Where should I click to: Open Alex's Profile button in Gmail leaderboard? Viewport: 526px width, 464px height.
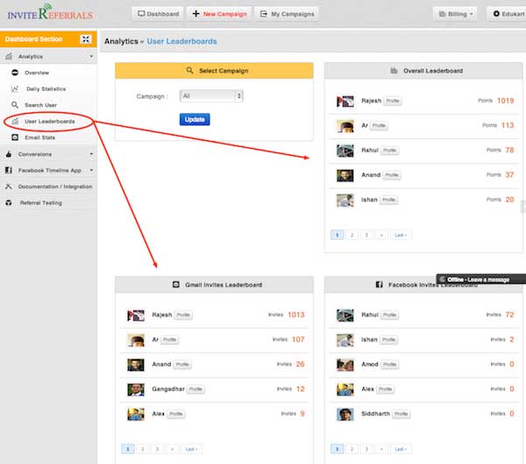pyautogui.click(x=176, y=414)
